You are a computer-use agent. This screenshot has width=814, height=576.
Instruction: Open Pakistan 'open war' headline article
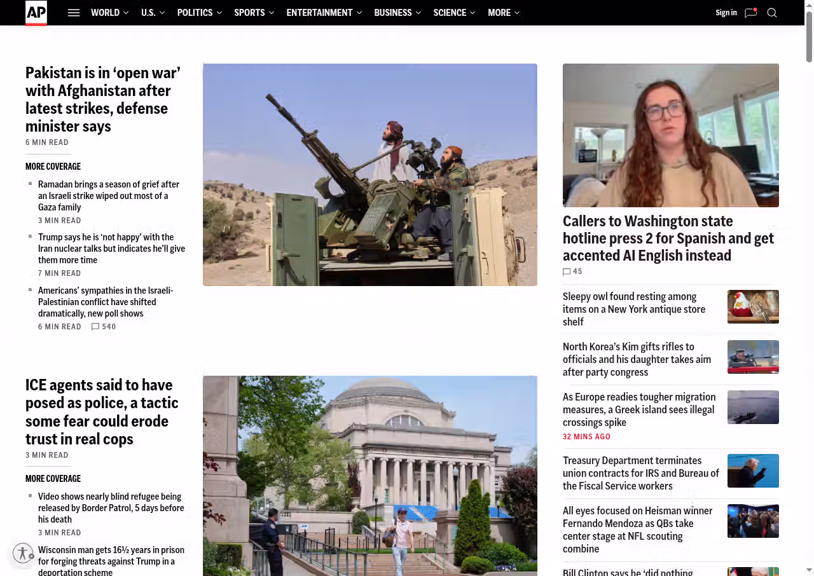coord(103,99)
